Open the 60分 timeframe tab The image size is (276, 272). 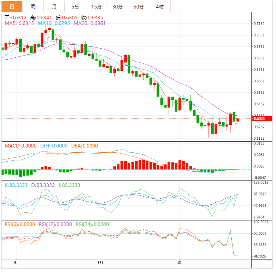[x=138, y=7]
